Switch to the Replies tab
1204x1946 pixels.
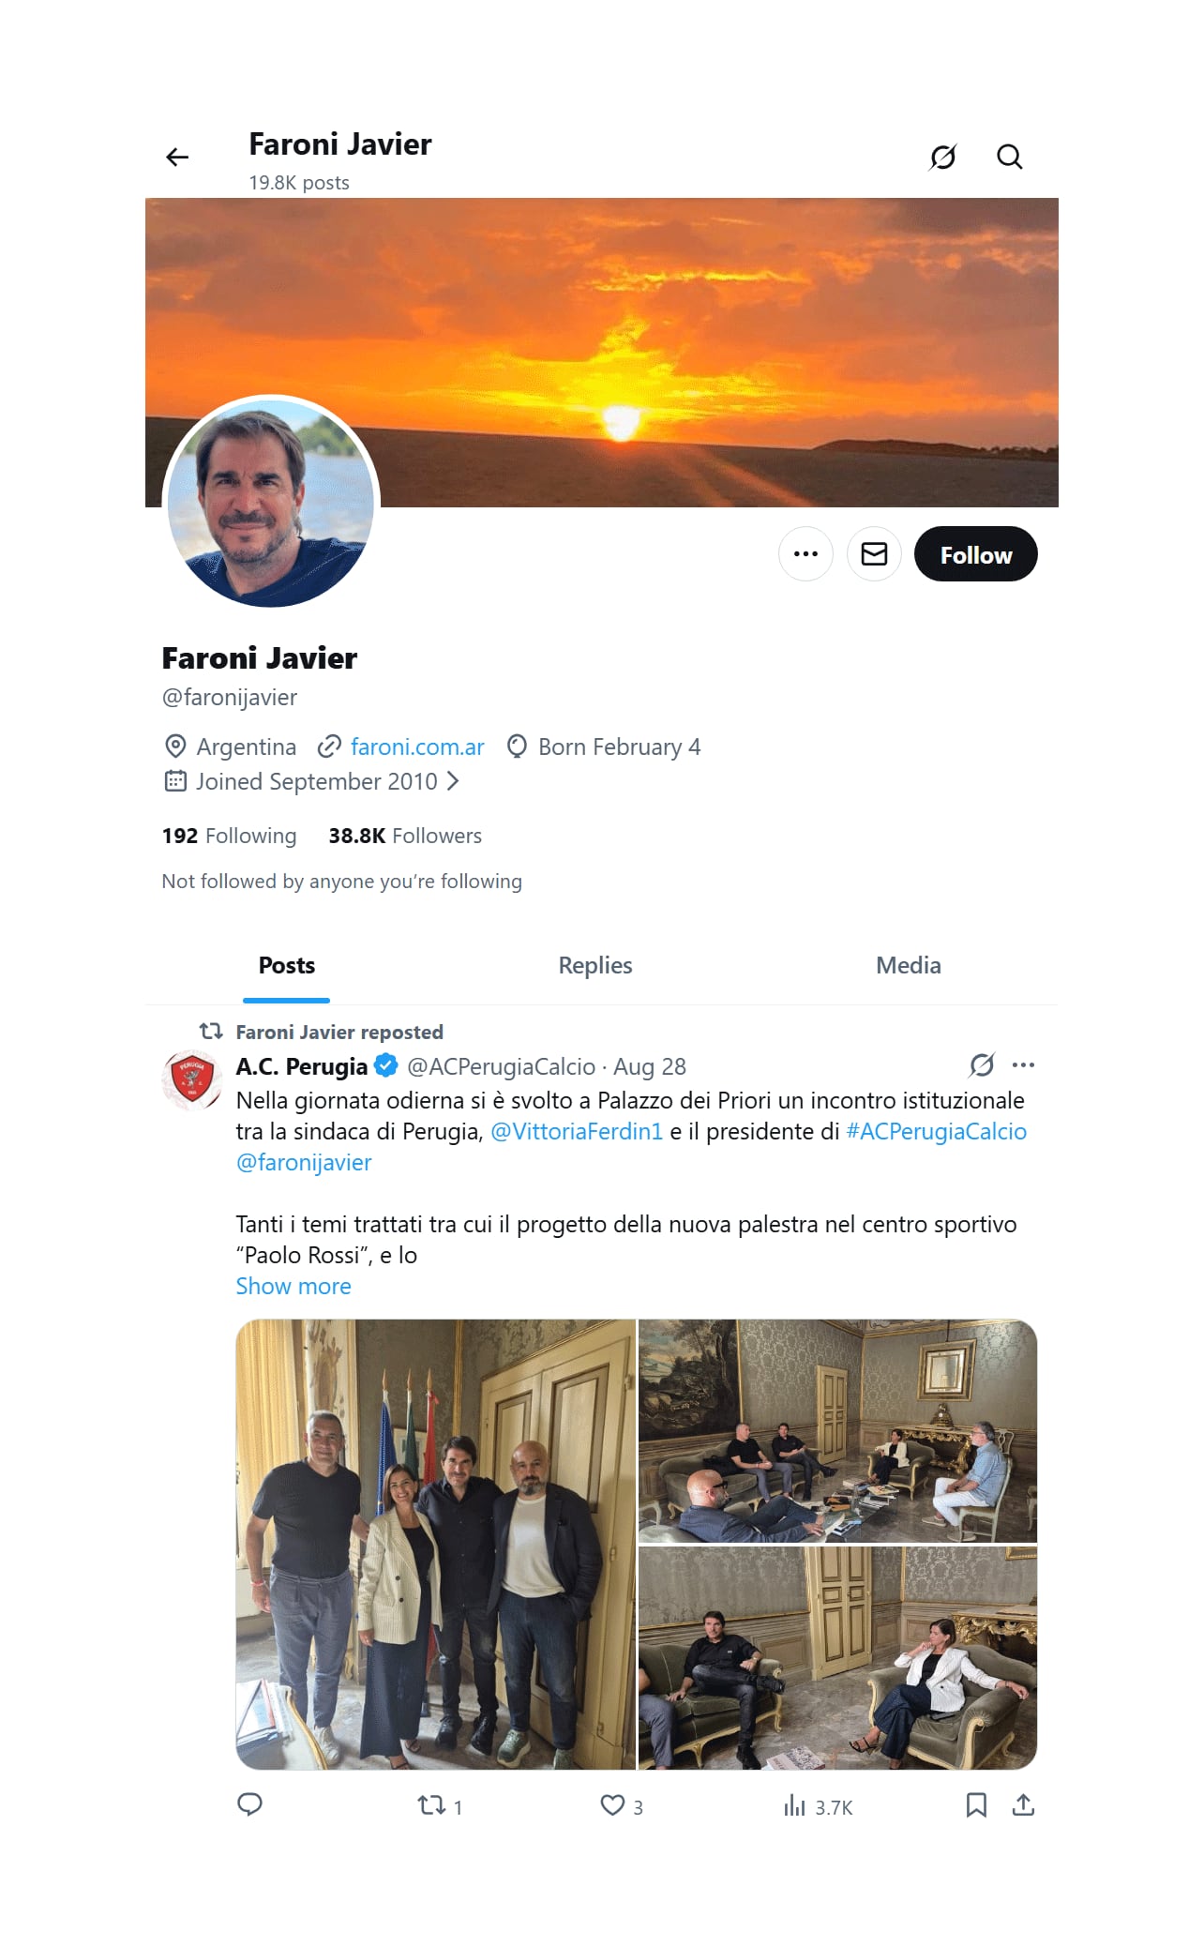594,964
